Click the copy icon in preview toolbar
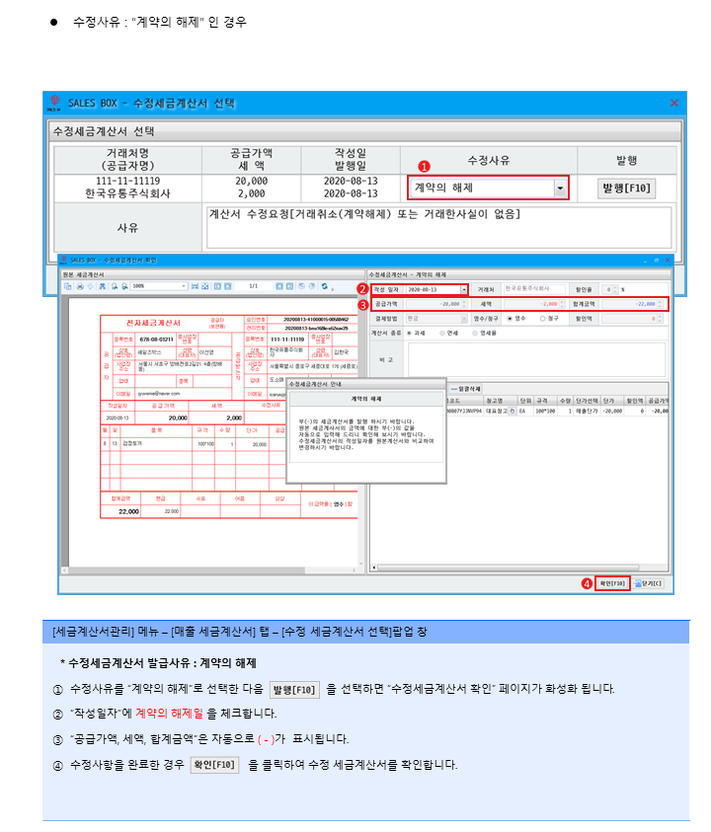711x832 pixels. [x=67, y=286]
